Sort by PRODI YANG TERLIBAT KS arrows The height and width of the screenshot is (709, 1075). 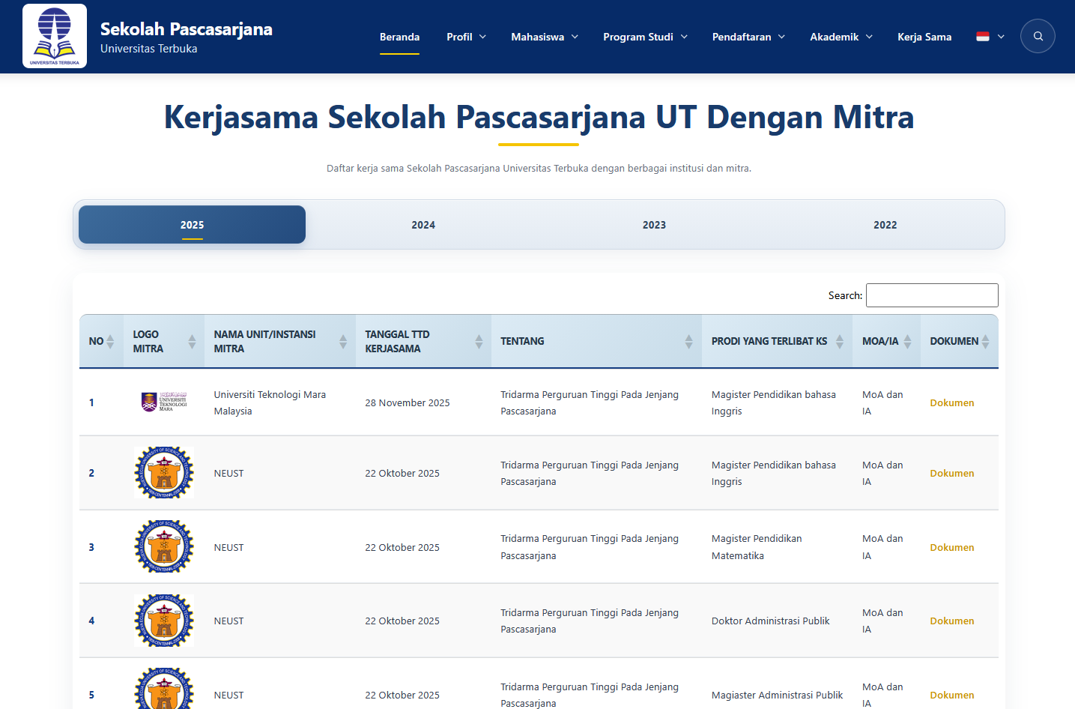tap(840, 341)
